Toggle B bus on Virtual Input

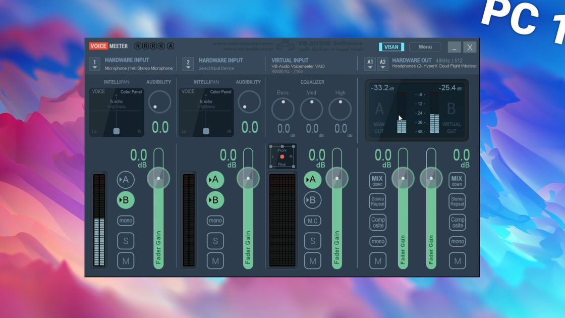click(312, 200)
